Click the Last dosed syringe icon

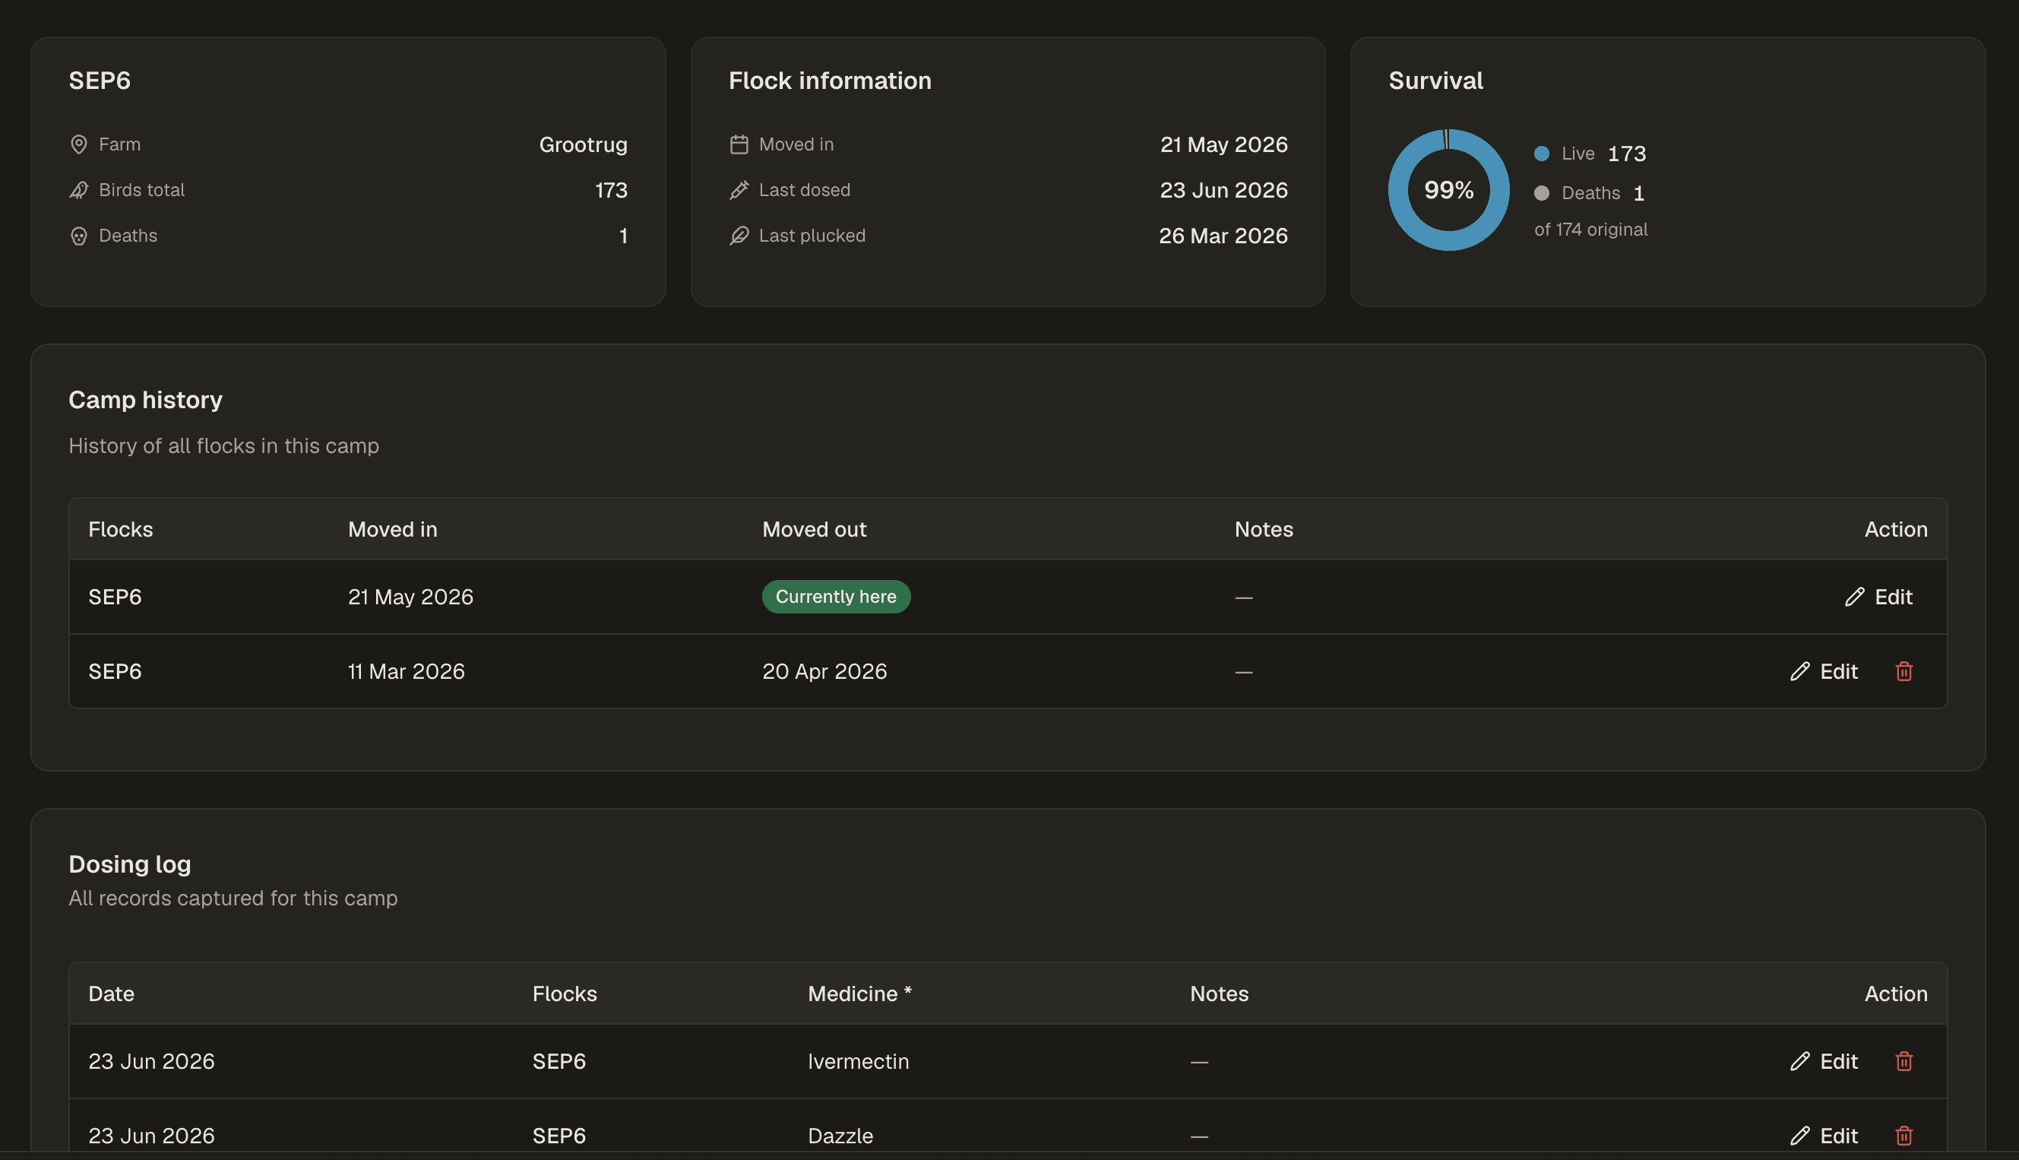(739, 189)
